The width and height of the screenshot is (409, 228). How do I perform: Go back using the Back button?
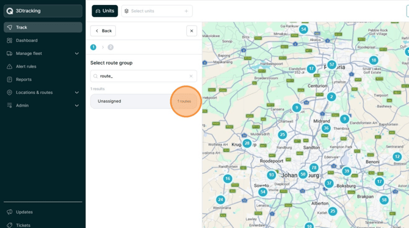point(103,30)
